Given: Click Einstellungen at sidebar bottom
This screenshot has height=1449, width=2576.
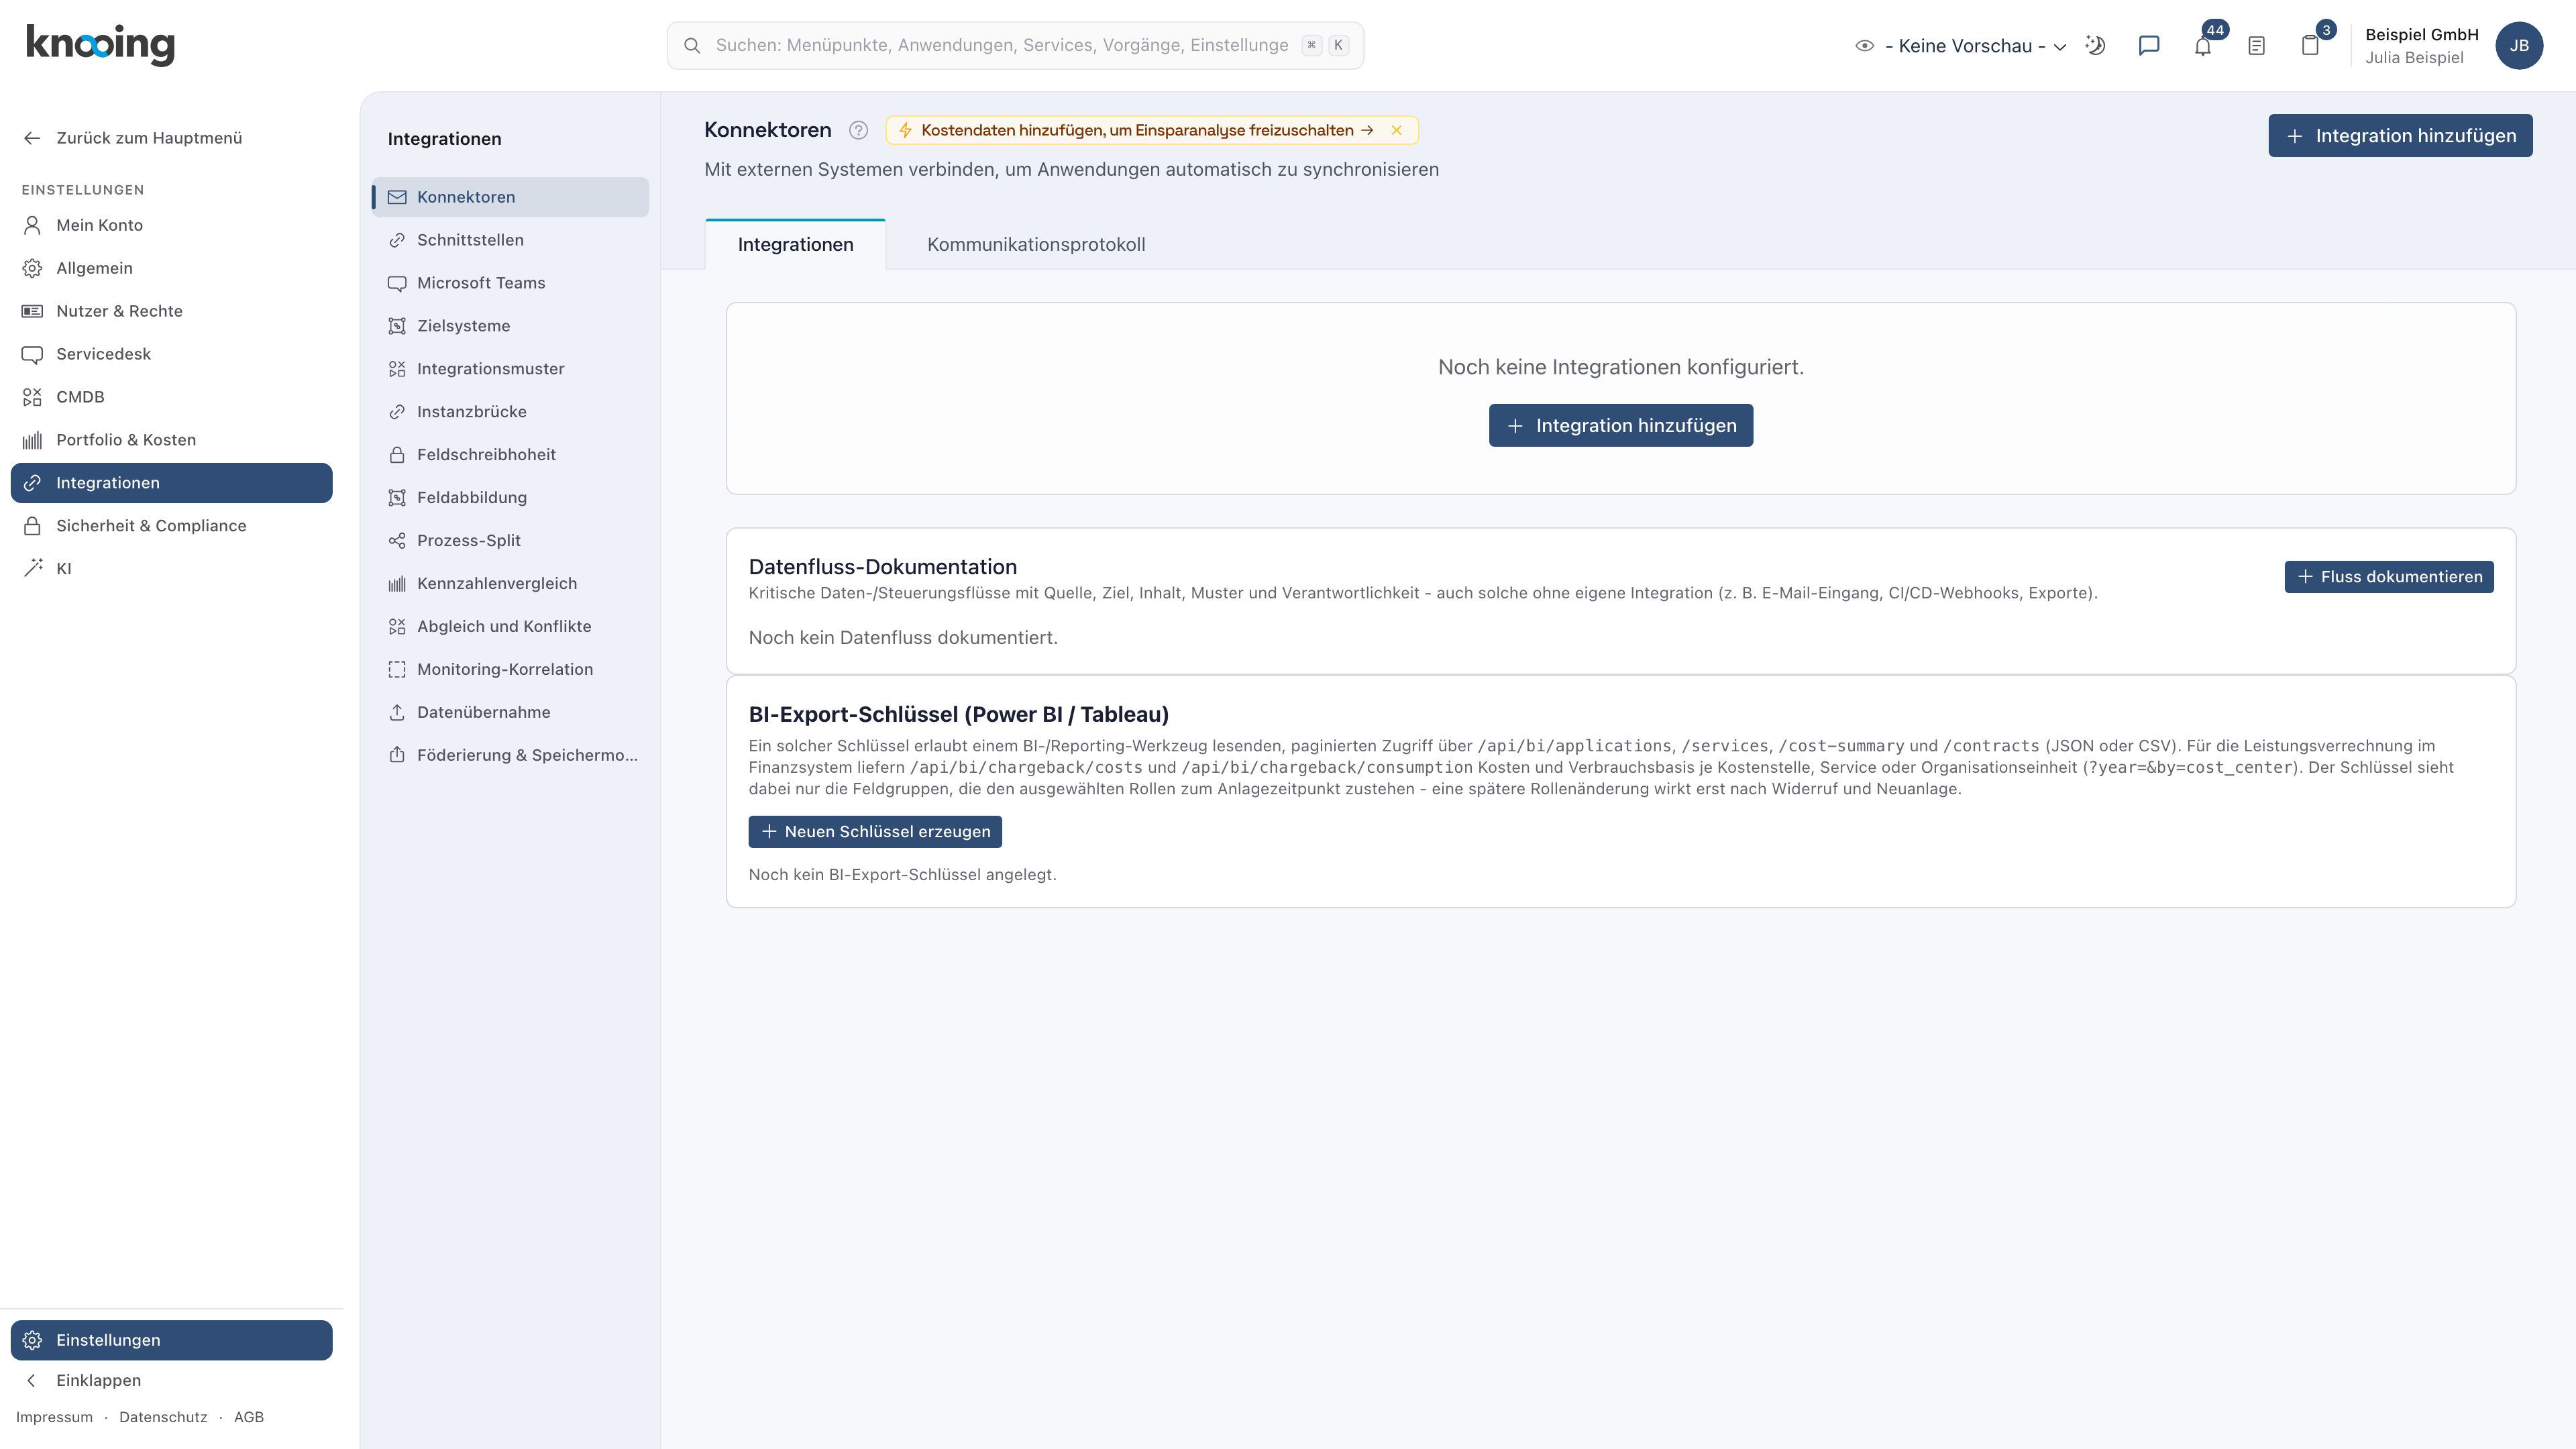Looking at the screenshot, I should [171, 1340].
